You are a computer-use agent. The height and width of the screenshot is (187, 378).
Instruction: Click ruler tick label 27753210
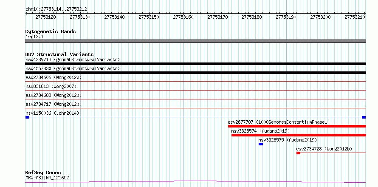(355, 17)
